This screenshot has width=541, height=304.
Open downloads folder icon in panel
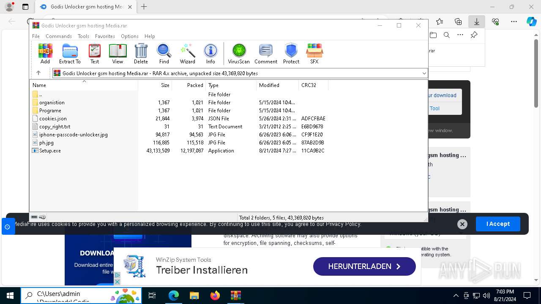coord(433,35)
